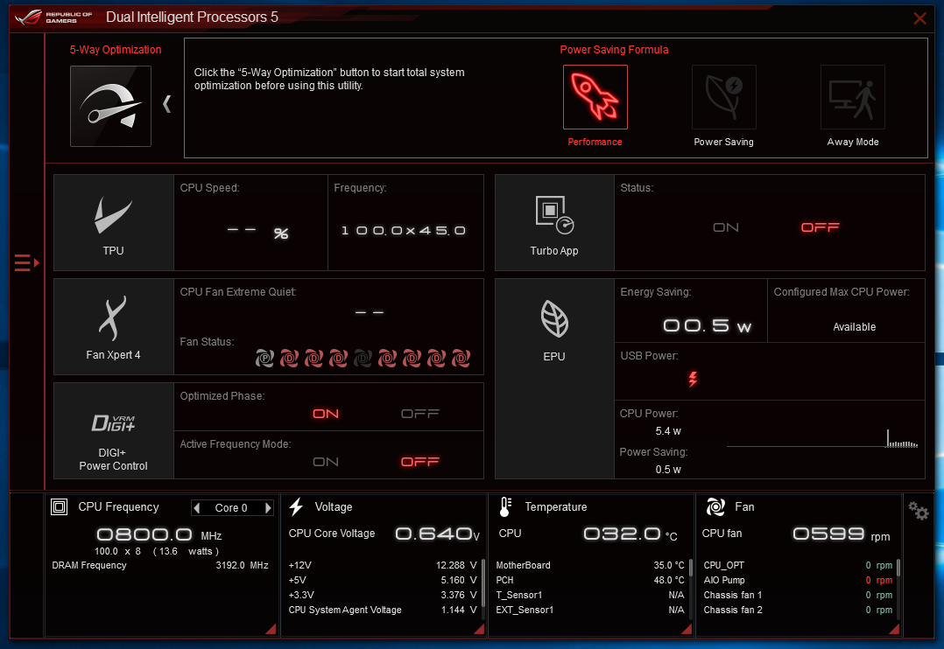This screenshot has width=944, height=649.
Task: Select the +5V voltage row
Action: (x=383, y=581)
